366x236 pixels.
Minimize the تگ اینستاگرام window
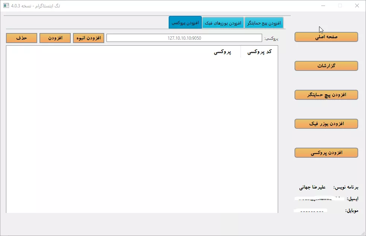coord(323,6)
